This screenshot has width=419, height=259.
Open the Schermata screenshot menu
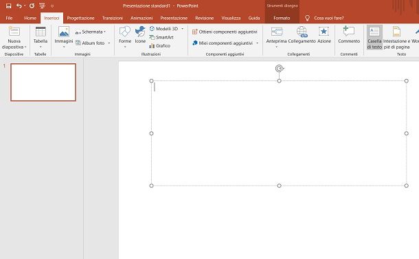[x=90, y=32]
